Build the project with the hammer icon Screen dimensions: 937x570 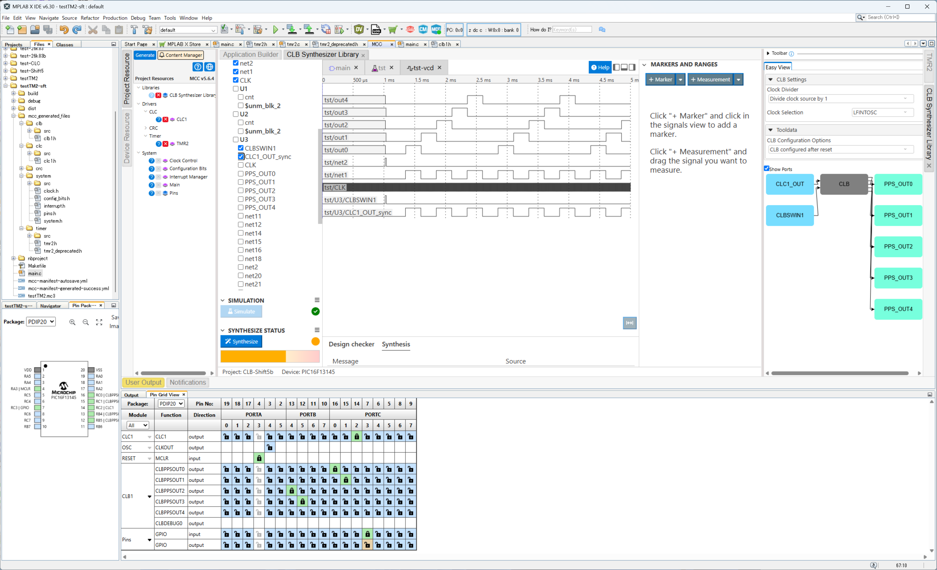tap(134, 30)
